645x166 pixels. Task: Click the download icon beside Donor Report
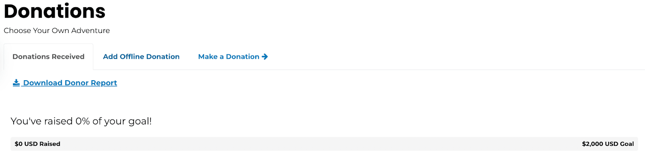coord(16,83)
